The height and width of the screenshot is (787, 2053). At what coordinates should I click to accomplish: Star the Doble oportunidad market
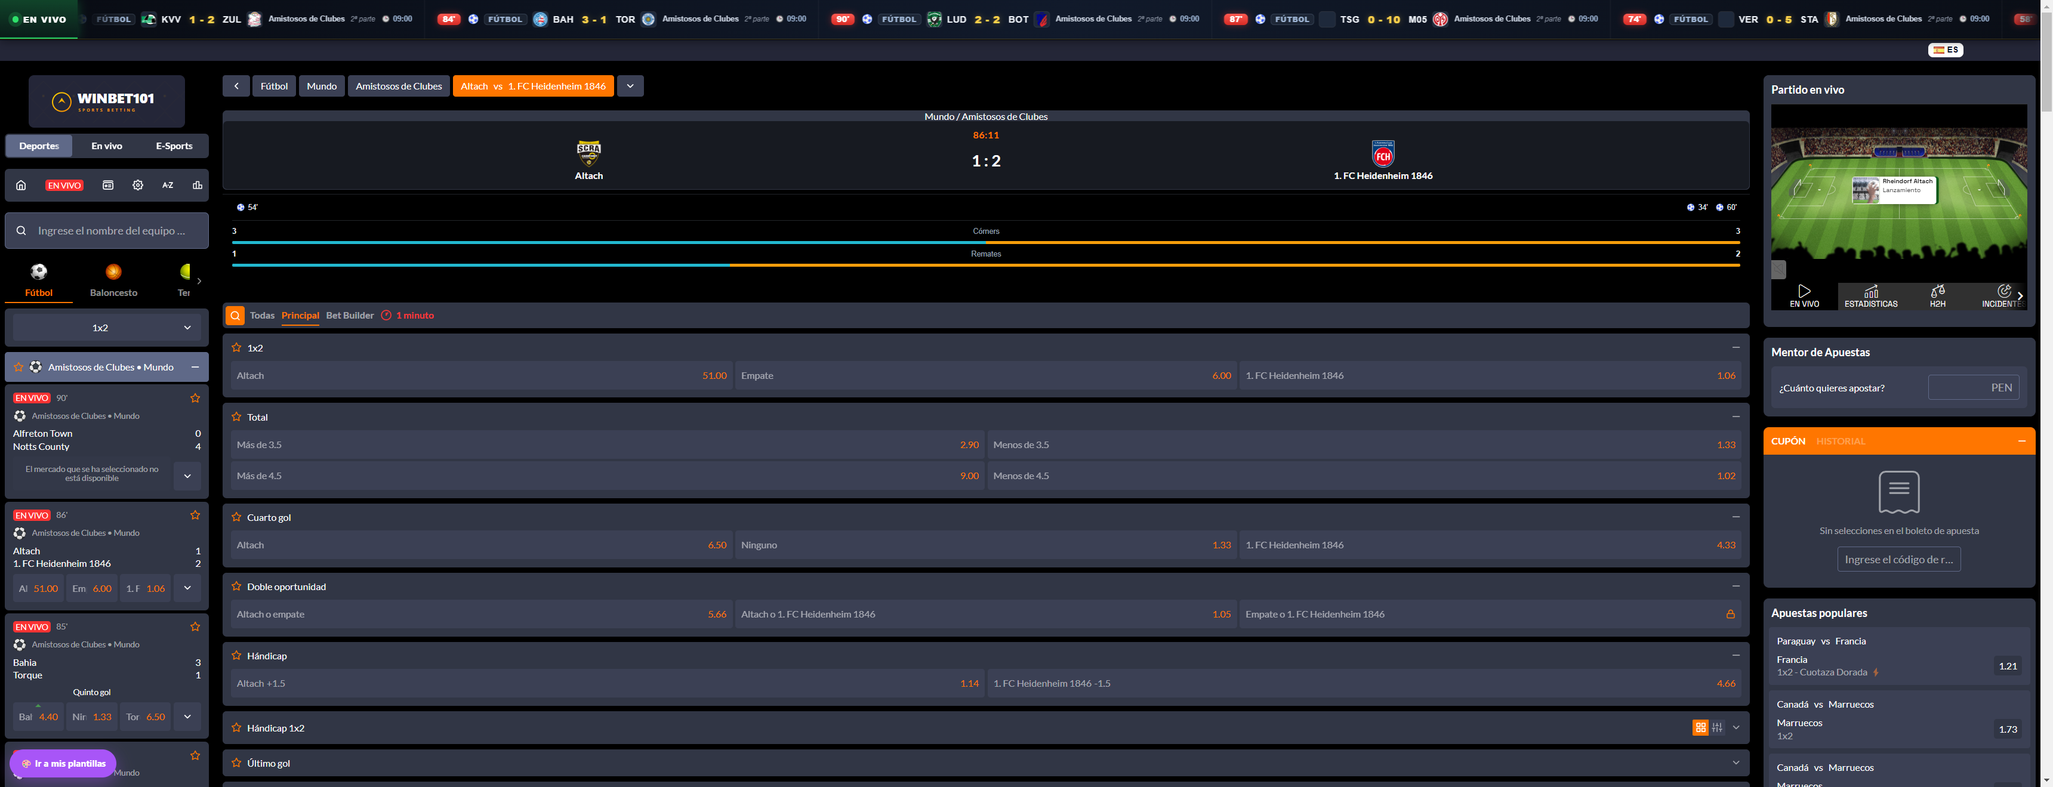click(x=237, y=587)
